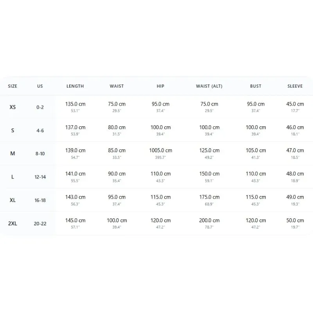Image resolution: width=313 pixels, height=313 pixels.
Task: Click the HIP column header
Action: click(x=160, y=86)
